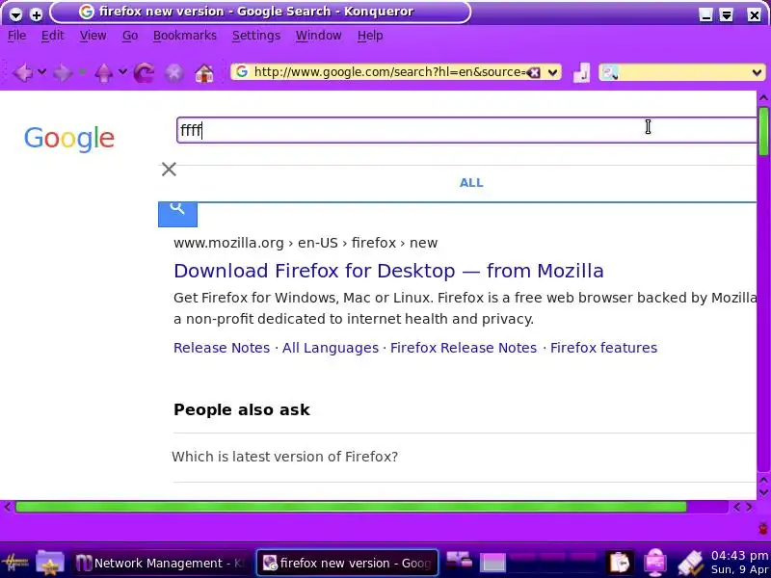
Task: Click the Back navigation arrow
Action: coord(22,73)
